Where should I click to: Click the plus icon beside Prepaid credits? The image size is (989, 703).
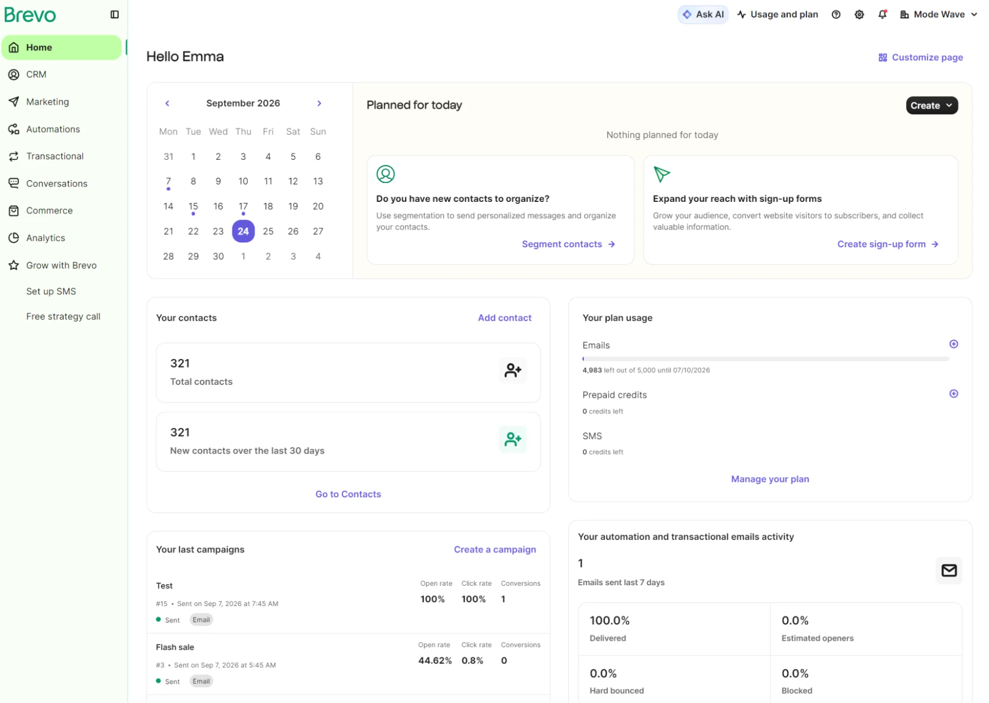pos(953,394)
